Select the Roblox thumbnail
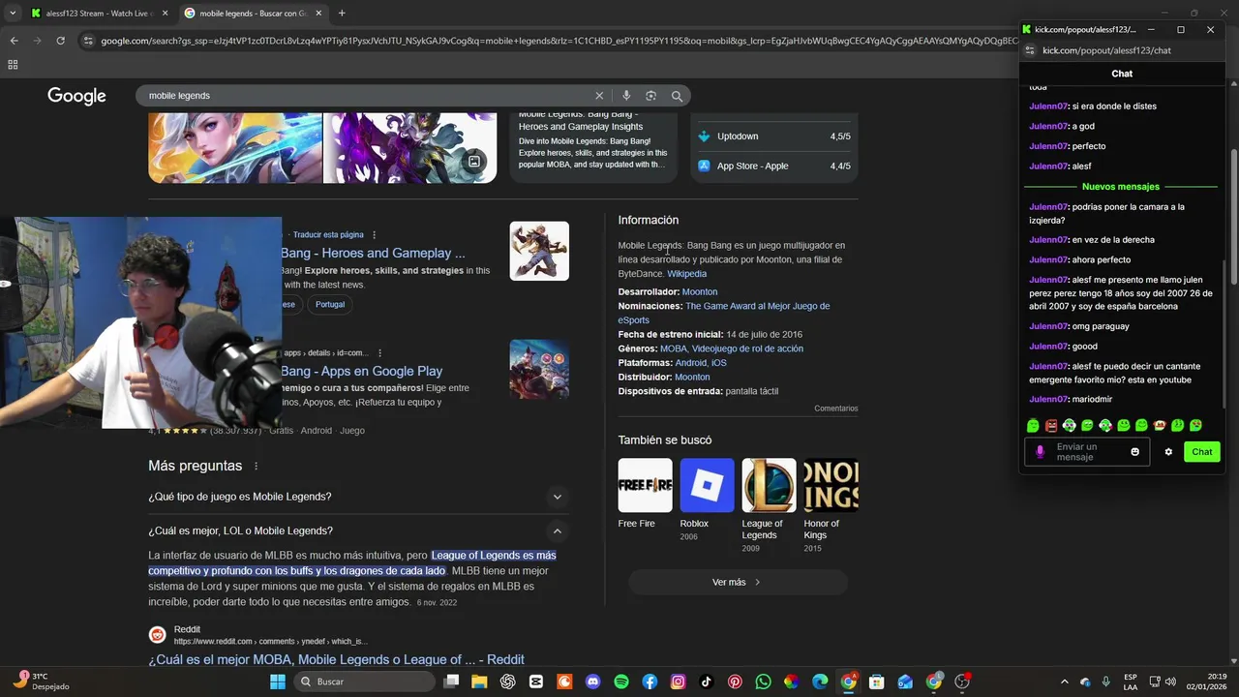The image size is (1239, 697). [707, 485]
